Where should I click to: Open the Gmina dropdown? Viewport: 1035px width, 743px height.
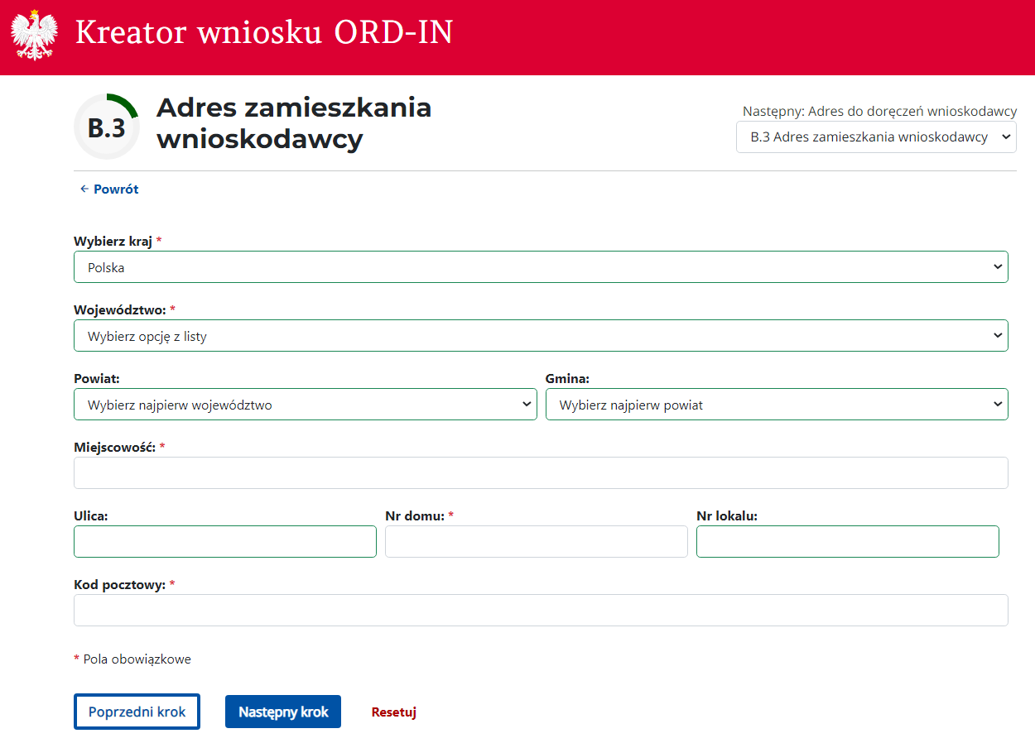pyautogui.click(x=776, y=405)
